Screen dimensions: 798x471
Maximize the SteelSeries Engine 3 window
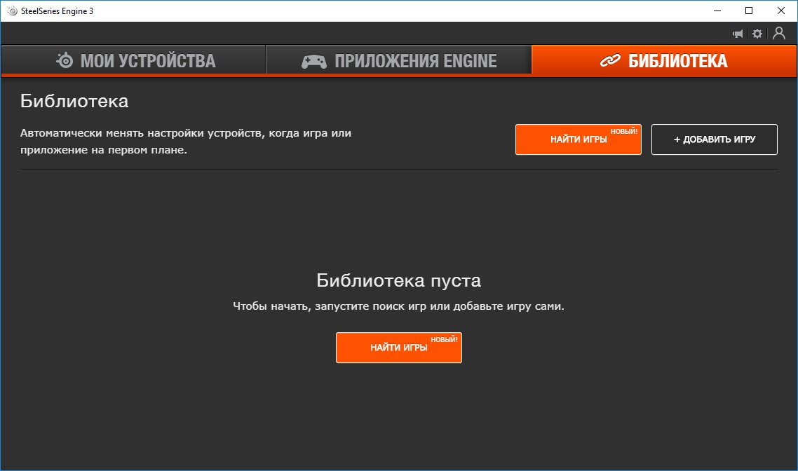click(x=749, y=11)
